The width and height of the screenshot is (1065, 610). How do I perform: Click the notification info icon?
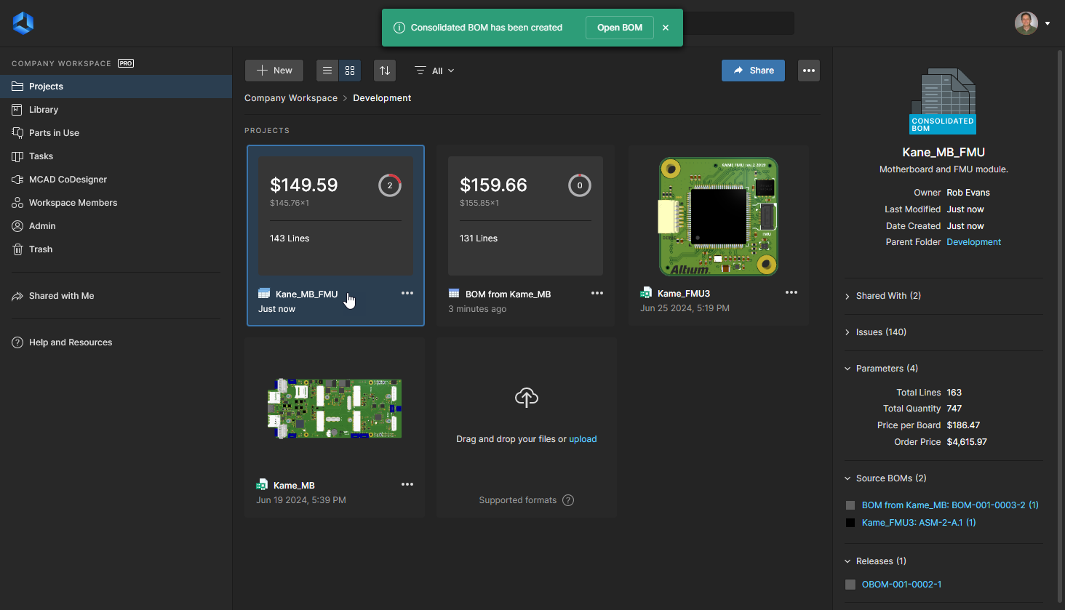click(399, 28)
